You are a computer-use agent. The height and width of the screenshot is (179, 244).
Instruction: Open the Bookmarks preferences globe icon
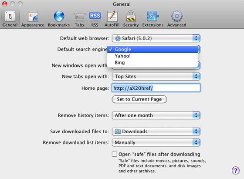tap(59, 16)
